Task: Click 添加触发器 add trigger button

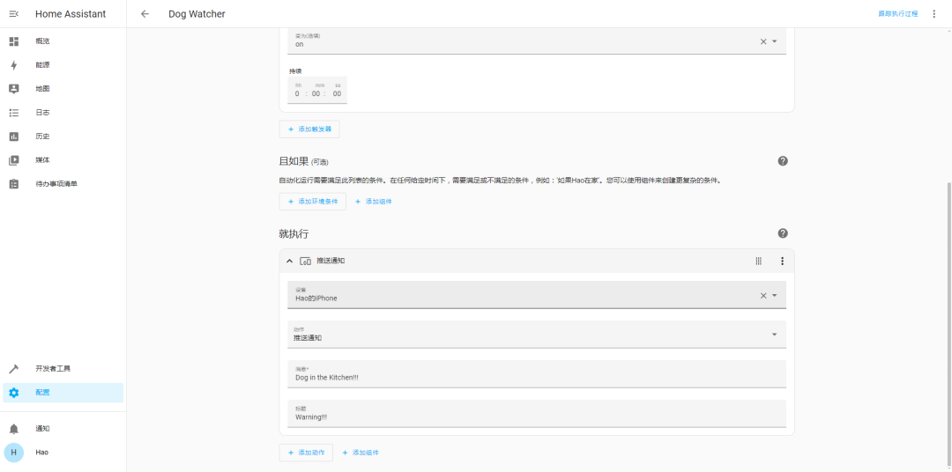Action: pyautogui.click(x=309, y=129)
